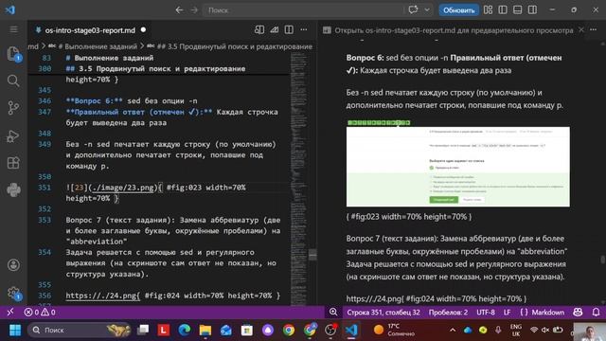The height and width of the screenshot is (341, 606).
Task: Open the Accounts menu
Action: [13, 265]
